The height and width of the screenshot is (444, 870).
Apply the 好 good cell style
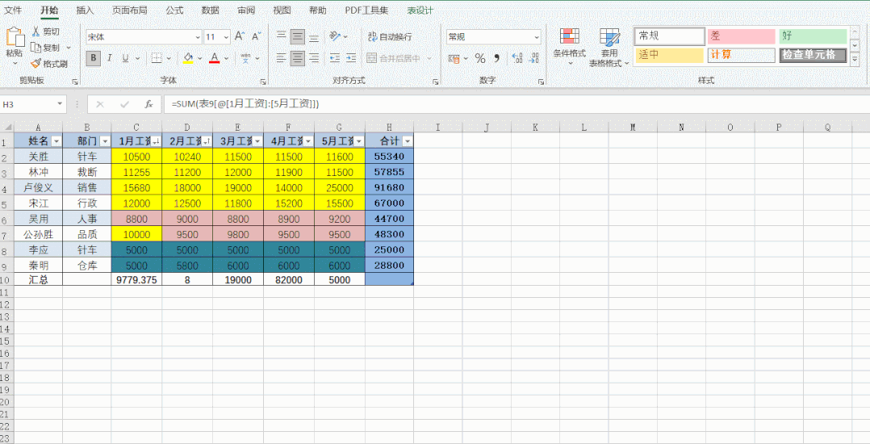tap(813, 36)
